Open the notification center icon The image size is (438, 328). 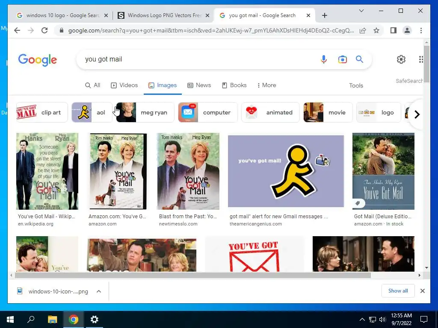424,319
